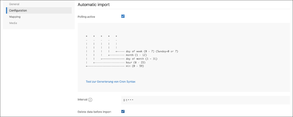Click the Interval label text
Image resolution: width=293 pixels, height=117 pixels.
(x=82, y=100)
